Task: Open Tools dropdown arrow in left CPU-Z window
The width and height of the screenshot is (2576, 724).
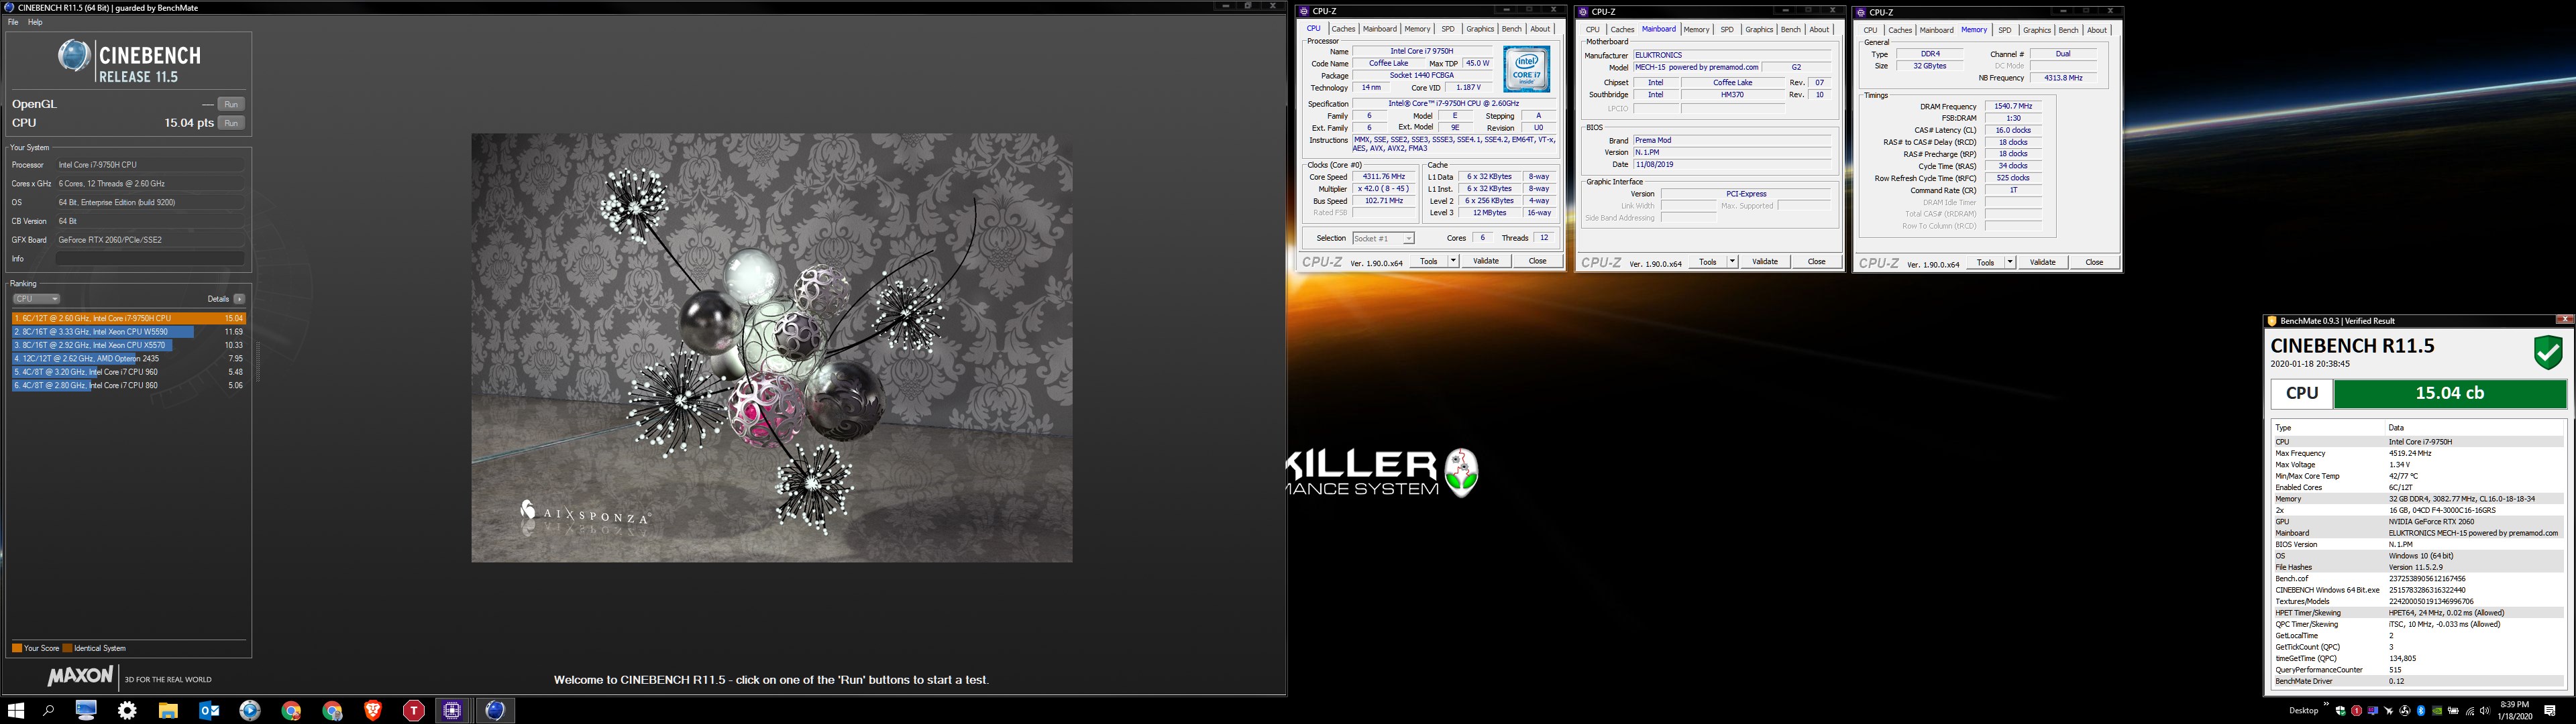Action: click(x=1453, y=261)
